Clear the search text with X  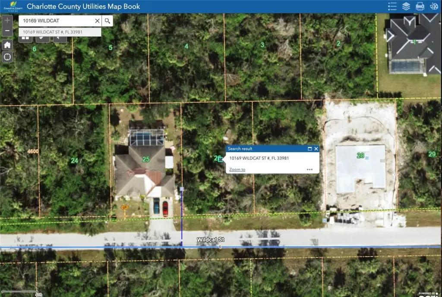pos(97,21)
